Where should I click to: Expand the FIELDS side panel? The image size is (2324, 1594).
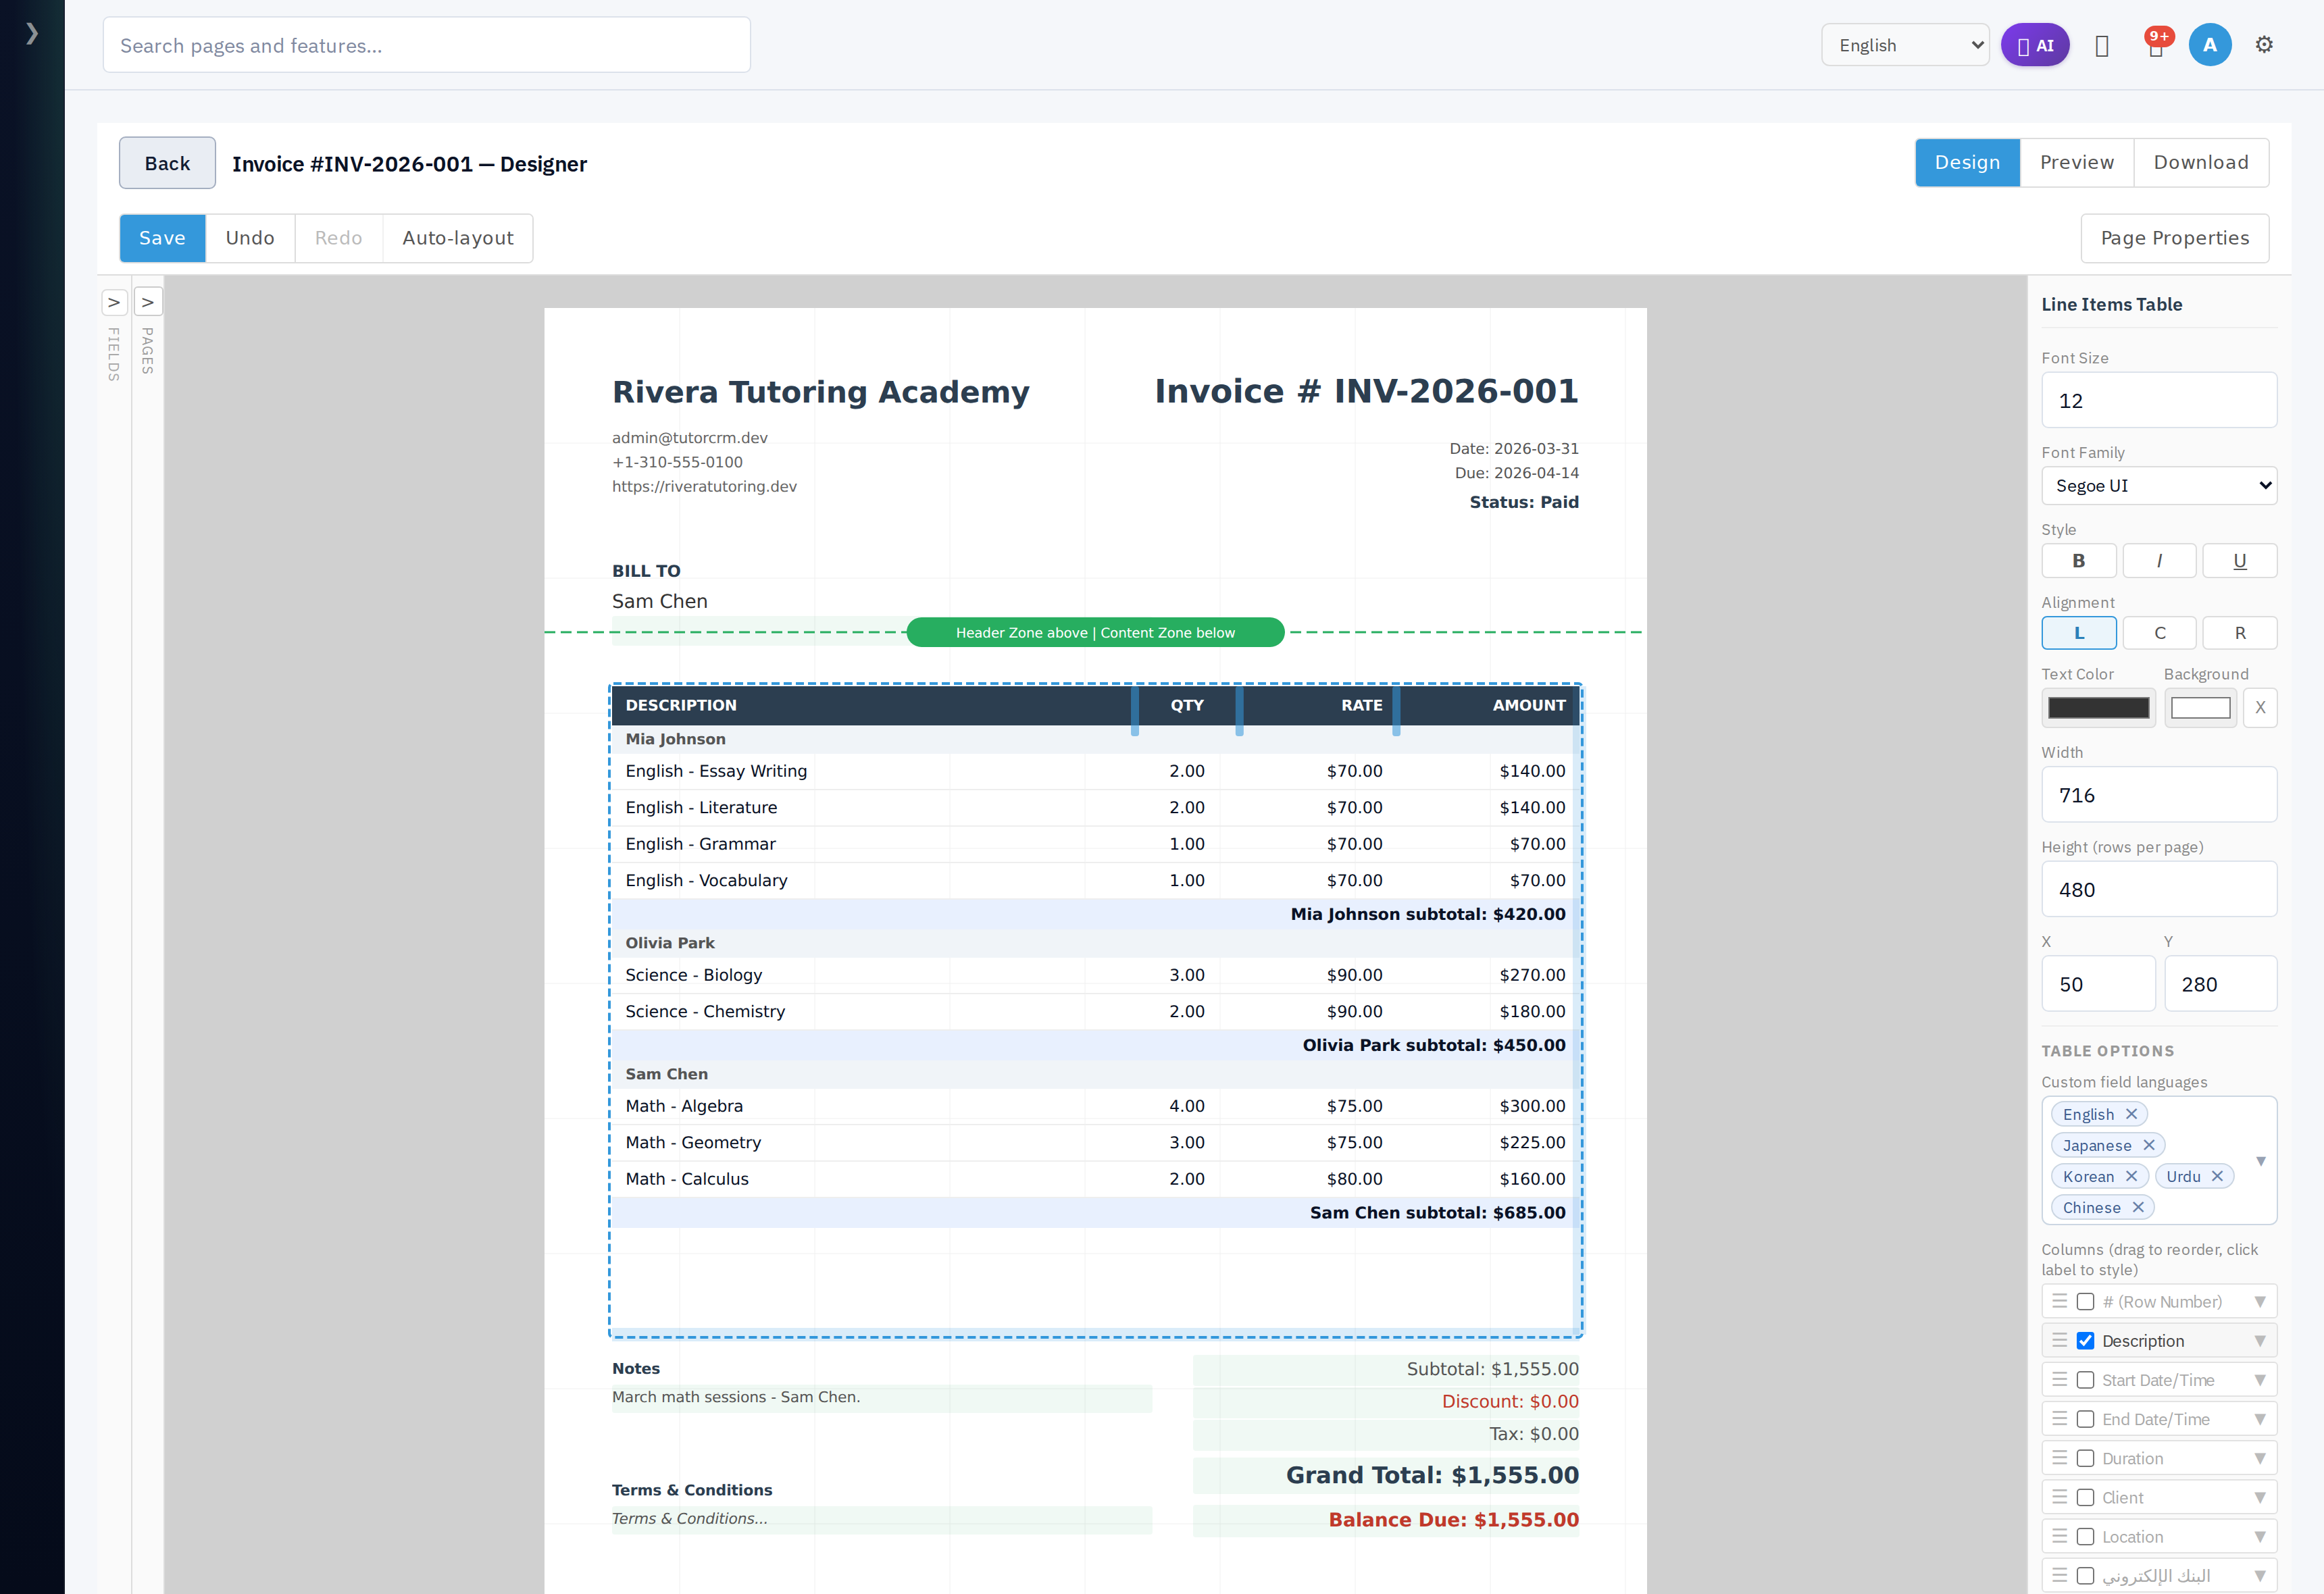click(x=114, y=302)
